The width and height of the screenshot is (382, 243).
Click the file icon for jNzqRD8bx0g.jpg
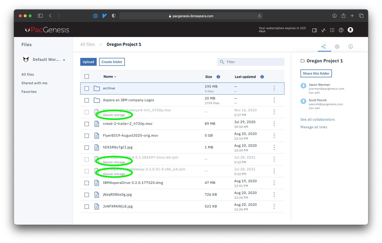97,195
